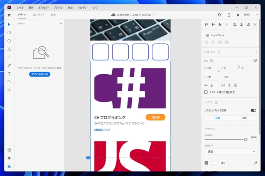Open the Plugins panel icon
The width and height of the screenshot is (265, 176).
coord(9,166)
